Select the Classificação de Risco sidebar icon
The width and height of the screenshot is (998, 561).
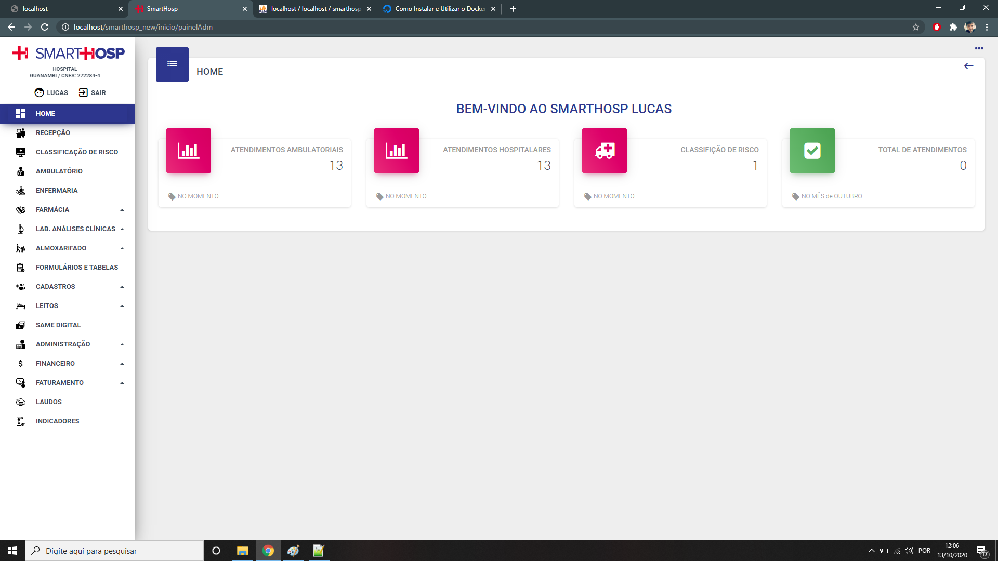click(21, 152)
